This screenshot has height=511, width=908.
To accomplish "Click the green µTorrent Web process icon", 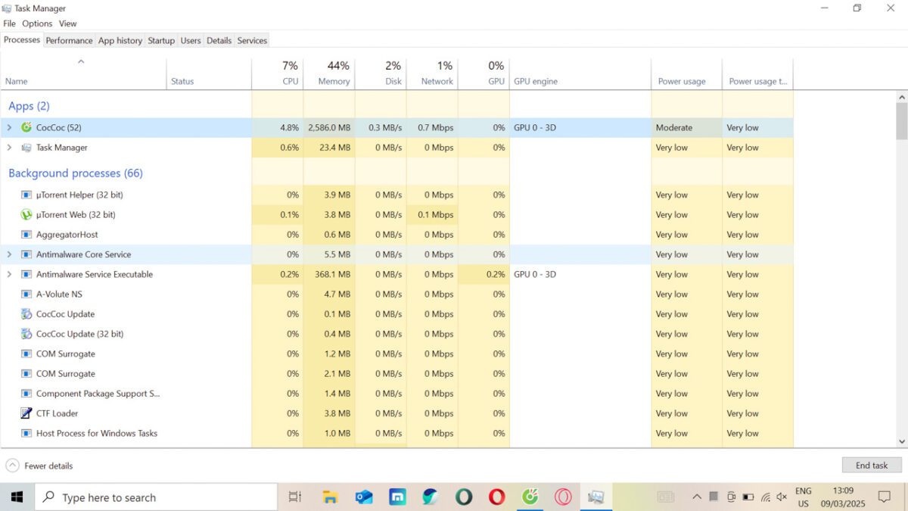I will pos(26,214).
